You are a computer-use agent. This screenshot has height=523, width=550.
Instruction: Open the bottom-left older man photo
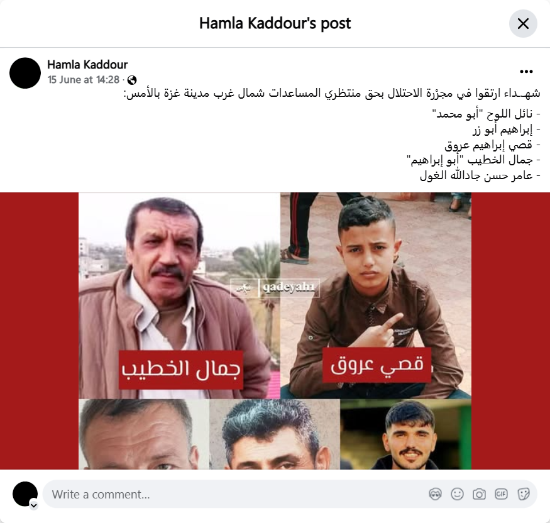point(144,434)
